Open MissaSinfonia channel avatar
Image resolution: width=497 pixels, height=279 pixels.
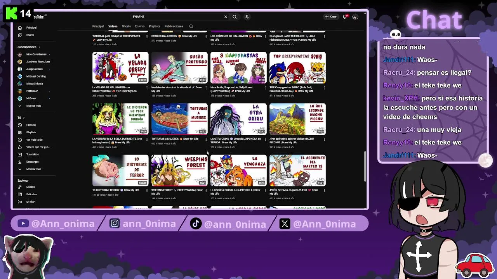20,84
